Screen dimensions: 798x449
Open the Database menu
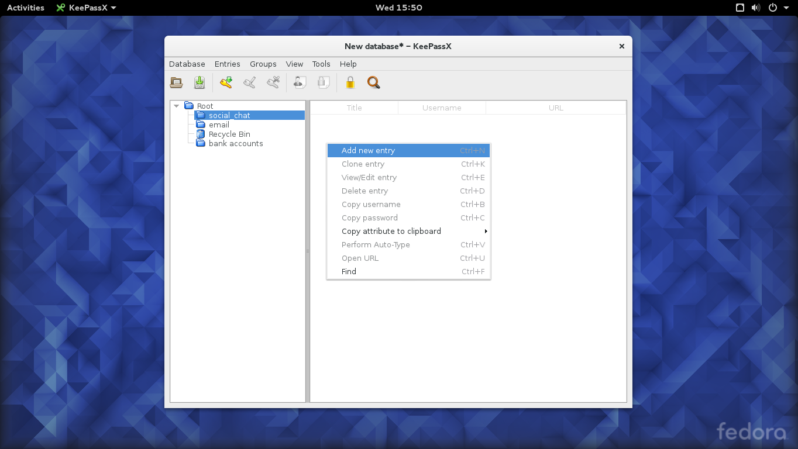(x=187, y=64)
